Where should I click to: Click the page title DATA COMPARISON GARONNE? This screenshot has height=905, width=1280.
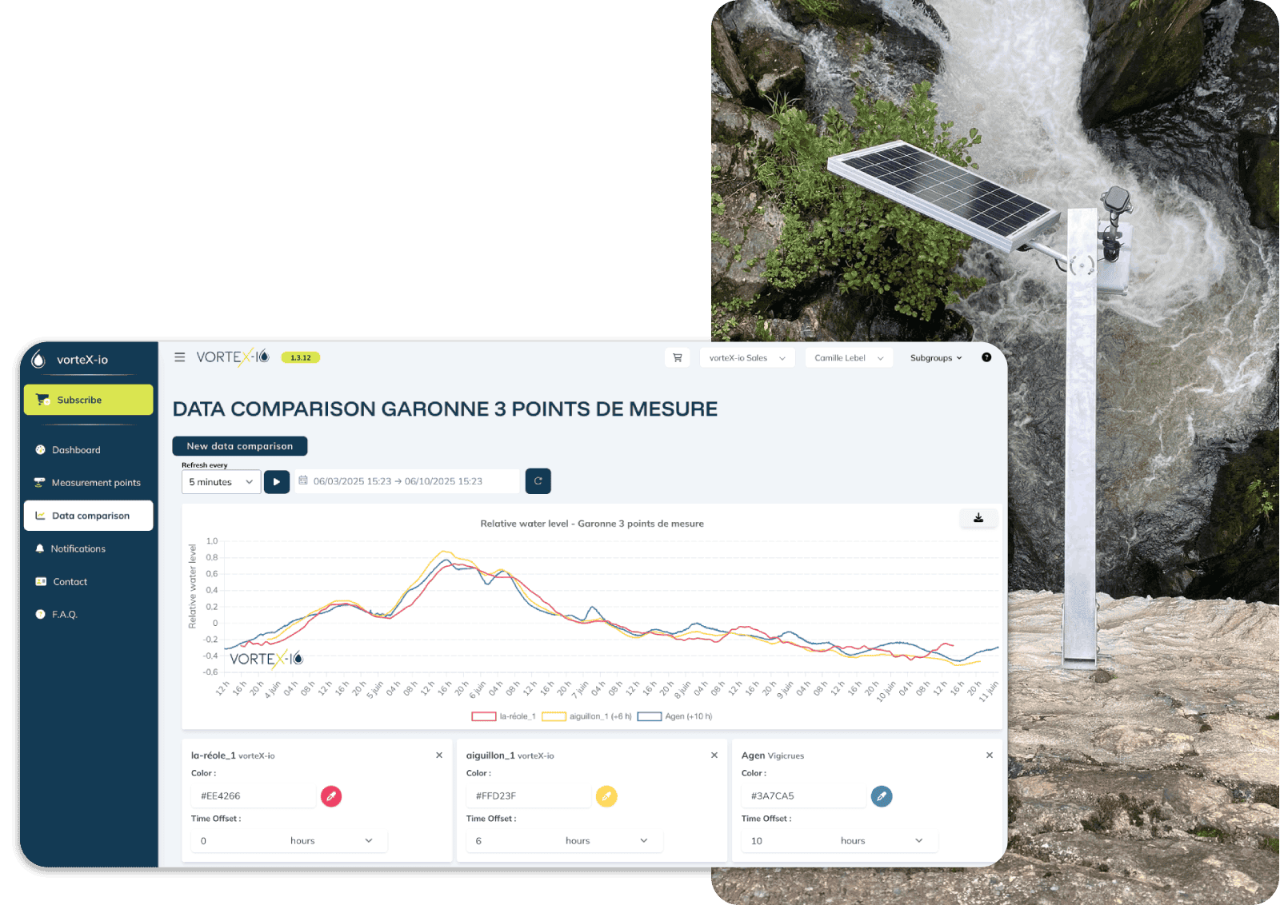point(445,409)
